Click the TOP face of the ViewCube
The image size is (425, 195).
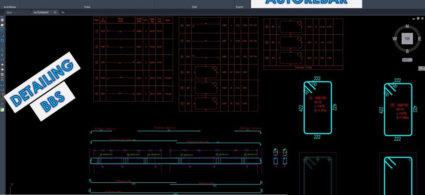click(407, 39)
